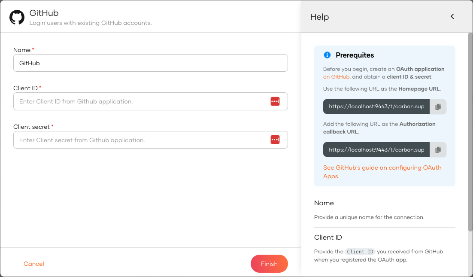This screenshot has height=277, width=473.
Task: Click 'Provide a unique name for the connection.'
Action: click(x=369, y=217)
